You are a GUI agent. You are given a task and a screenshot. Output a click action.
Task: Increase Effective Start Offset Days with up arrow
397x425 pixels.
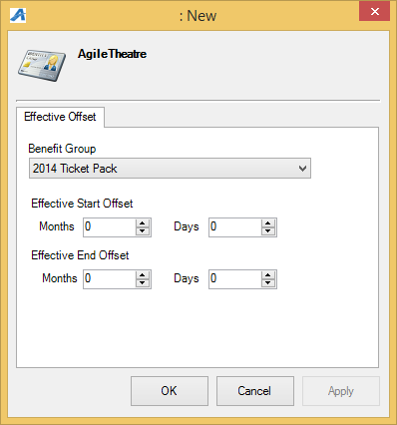point(268,223)
